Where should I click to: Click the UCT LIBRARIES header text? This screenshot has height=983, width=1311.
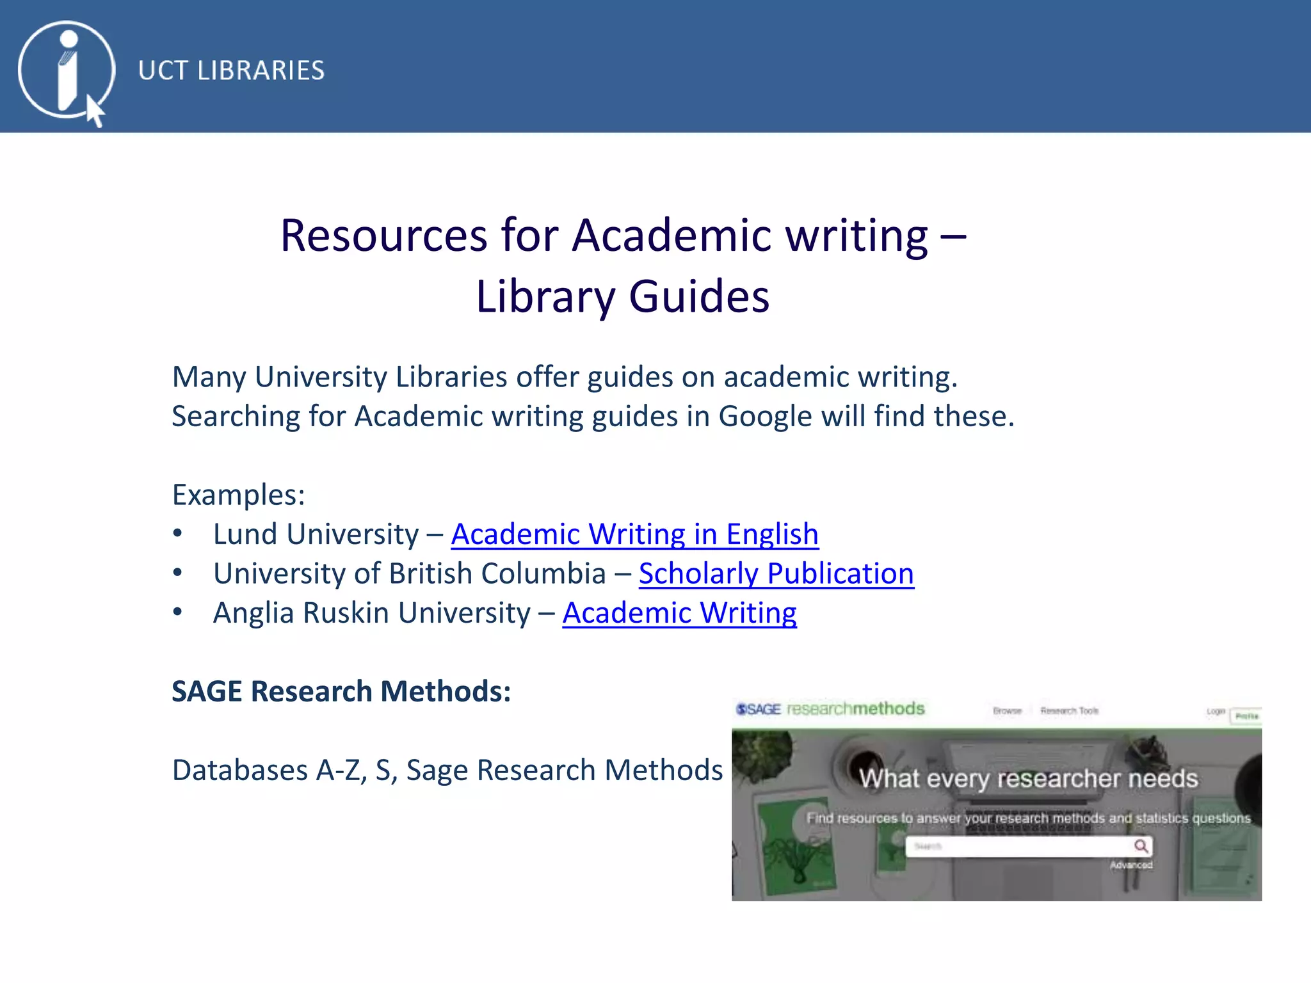[231, 70]
